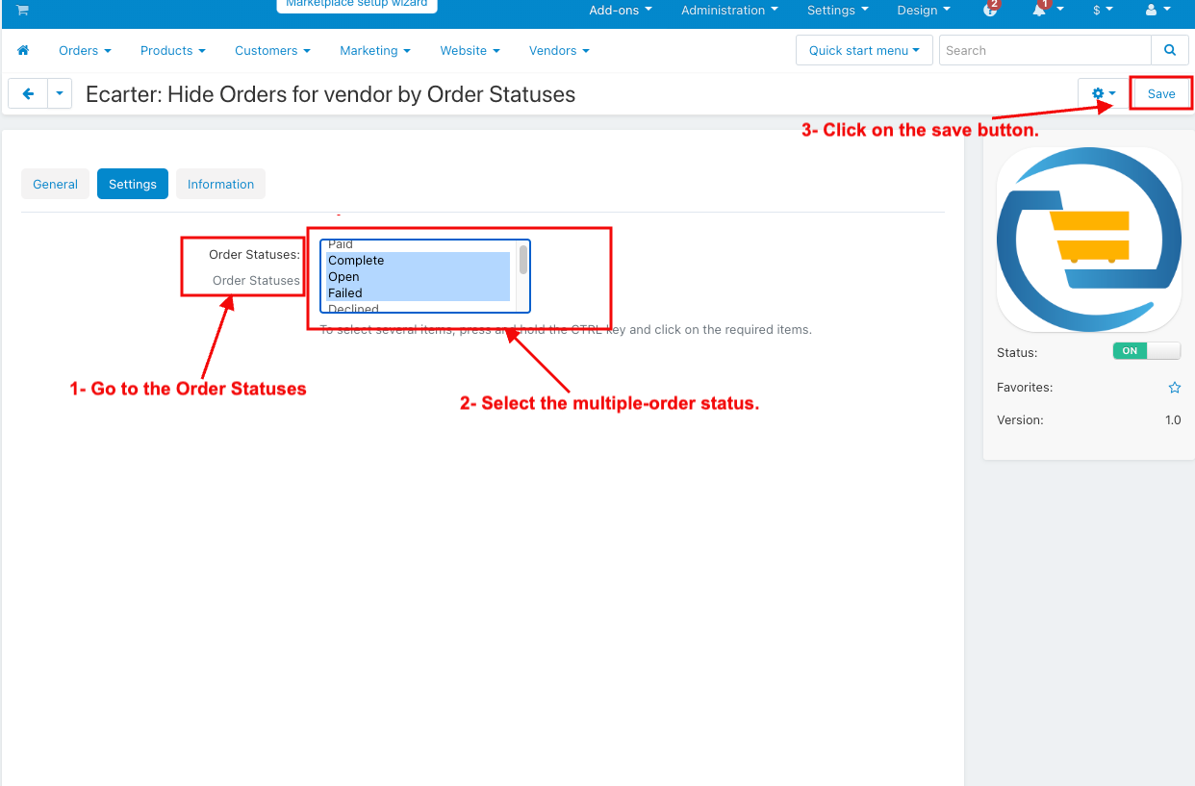This screenshot has height=786, width=1195.
Task: Open the shopping cart icon in top bar
Action: click(22, 10)
